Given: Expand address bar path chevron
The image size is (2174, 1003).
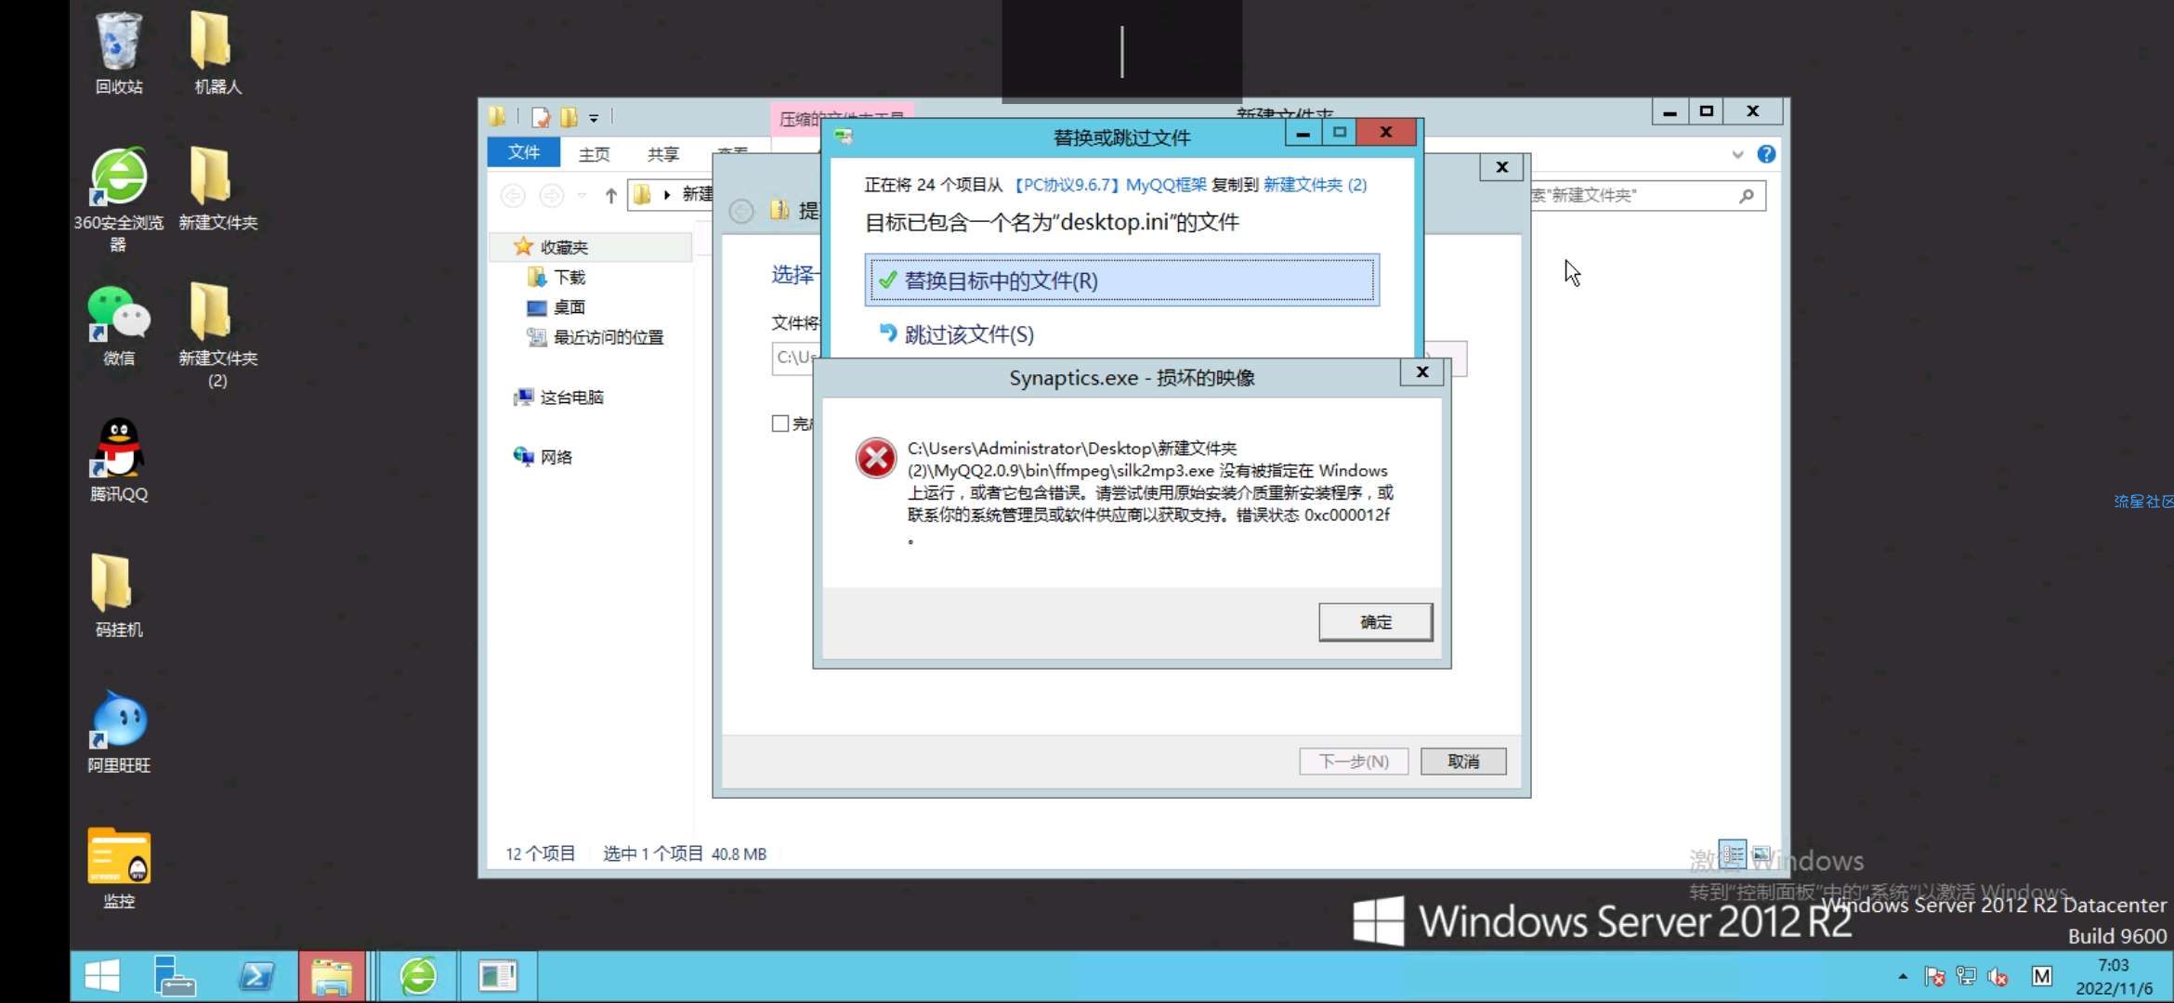Looking at the screenshot, I should coord(667,195).
